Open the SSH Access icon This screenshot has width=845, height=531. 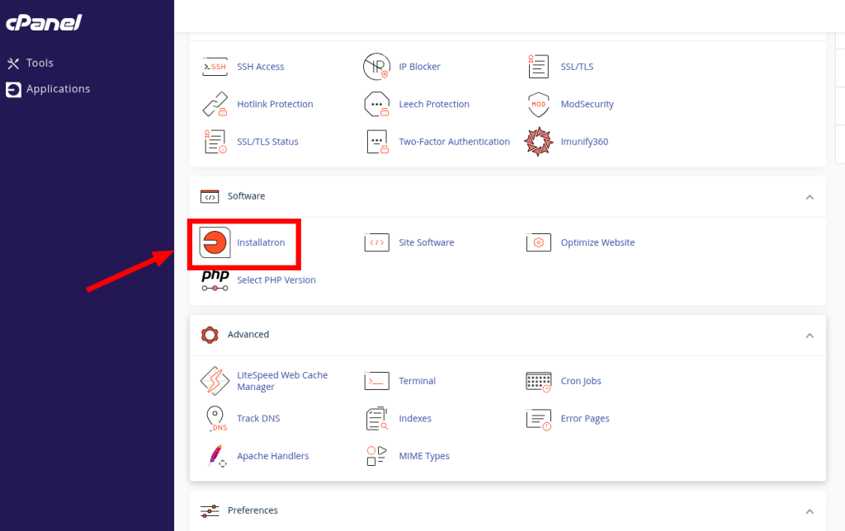[215, 67]
